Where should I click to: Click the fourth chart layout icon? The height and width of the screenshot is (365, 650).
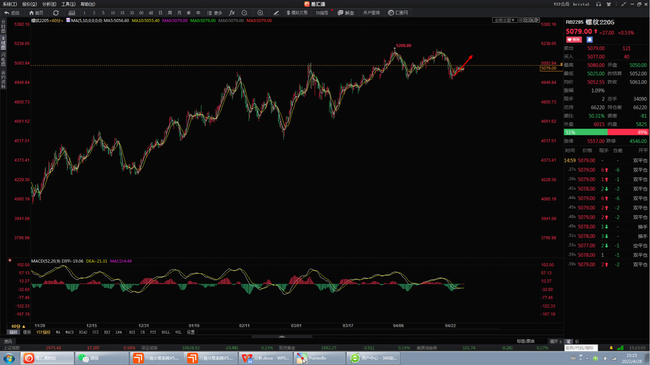pos(537,20)
